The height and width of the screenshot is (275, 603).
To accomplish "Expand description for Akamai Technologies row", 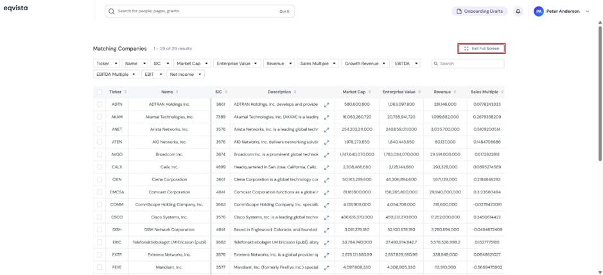I will pos(326,117).
